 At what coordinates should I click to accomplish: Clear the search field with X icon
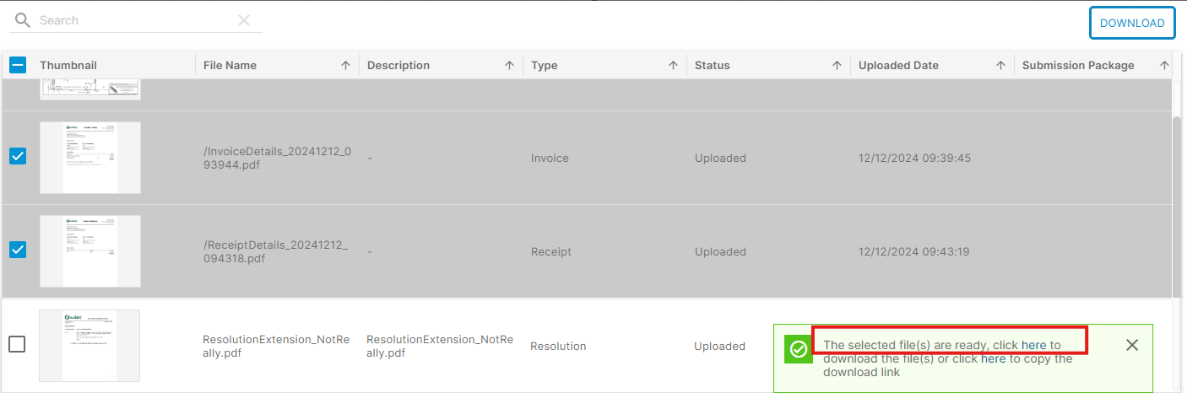tap(244, 20)
